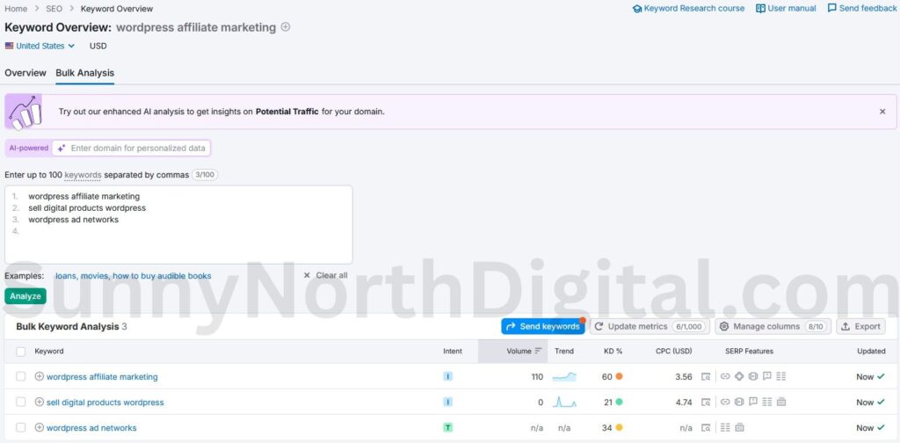Go to SEO breadcrumb
The image size is (900, 443).
(54, 9)
